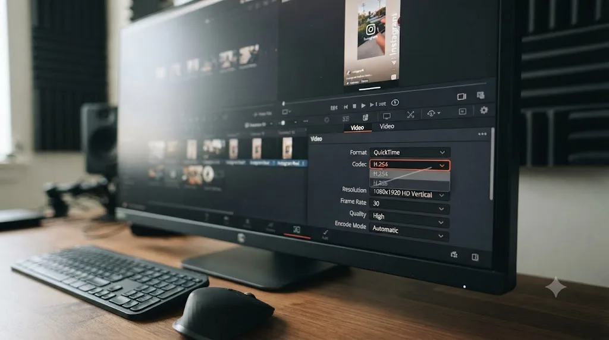Click the checkmark icon in bottom page bar
609x340 pixels.
325,233
